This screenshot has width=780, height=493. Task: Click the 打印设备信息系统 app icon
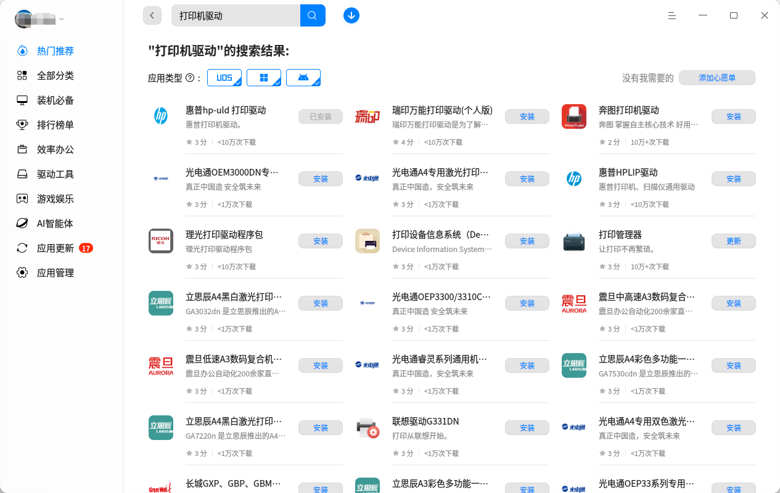click(367, 241)
